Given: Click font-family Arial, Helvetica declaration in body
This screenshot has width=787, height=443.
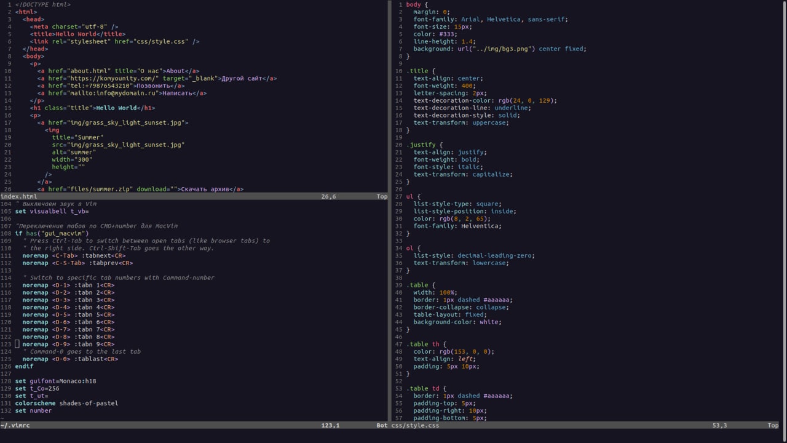Looking at the screenshot, I should [491, 19].
